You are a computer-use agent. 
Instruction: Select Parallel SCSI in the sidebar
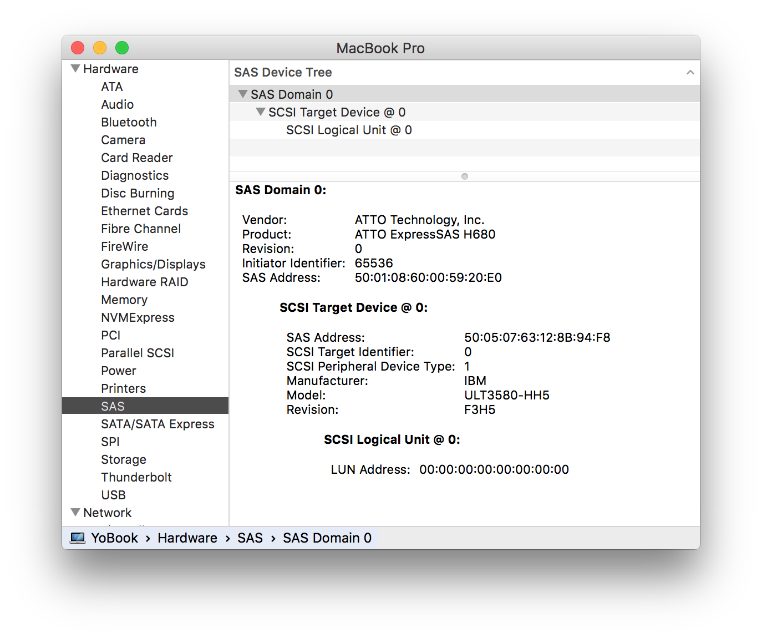coord(138,353)
